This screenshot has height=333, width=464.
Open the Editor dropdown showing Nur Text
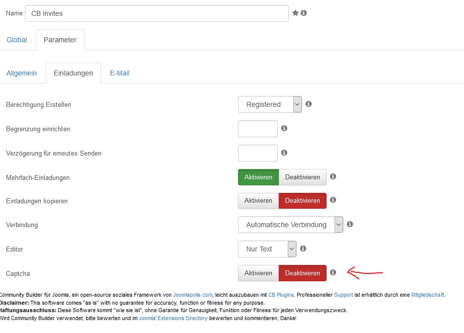(x=267, y=249)
